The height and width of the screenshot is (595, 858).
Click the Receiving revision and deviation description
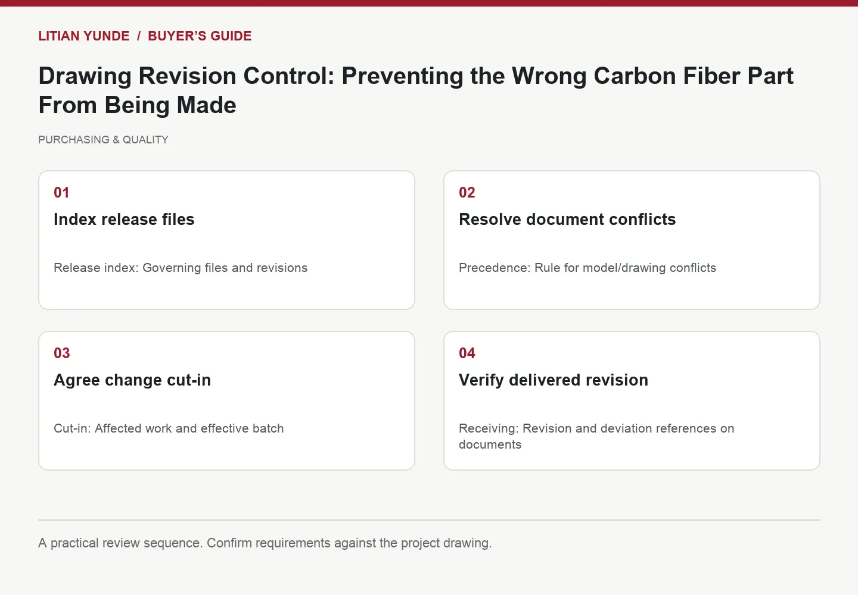[596, 437]
